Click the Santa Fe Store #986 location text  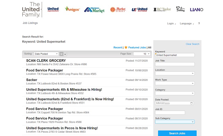pos(56,64)
